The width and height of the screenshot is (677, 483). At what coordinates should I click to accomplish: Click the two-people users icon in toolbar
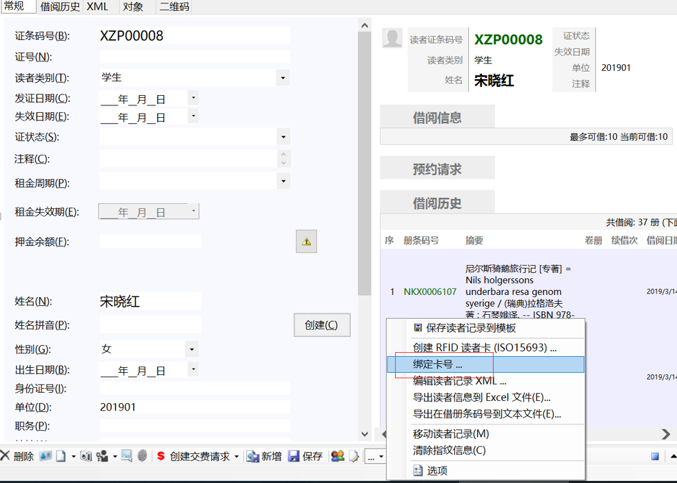pos(337,456)
